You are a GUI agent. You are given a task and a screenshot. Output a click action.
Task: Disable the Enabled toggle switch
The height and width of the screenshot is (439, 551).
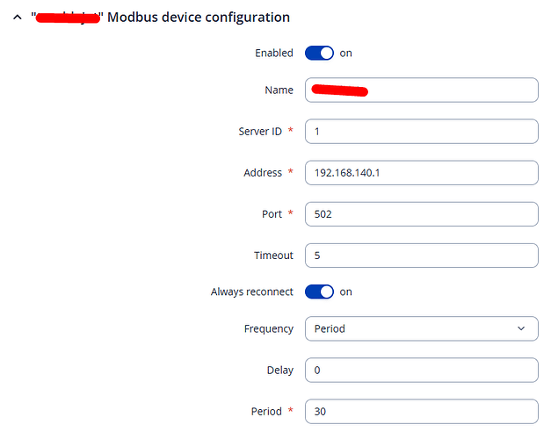coord(319,53)
